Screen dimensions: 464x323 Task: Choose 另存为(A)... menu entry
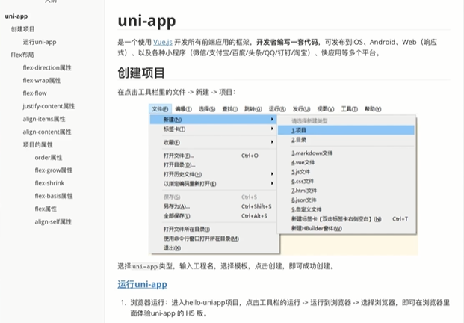(214, 206)
